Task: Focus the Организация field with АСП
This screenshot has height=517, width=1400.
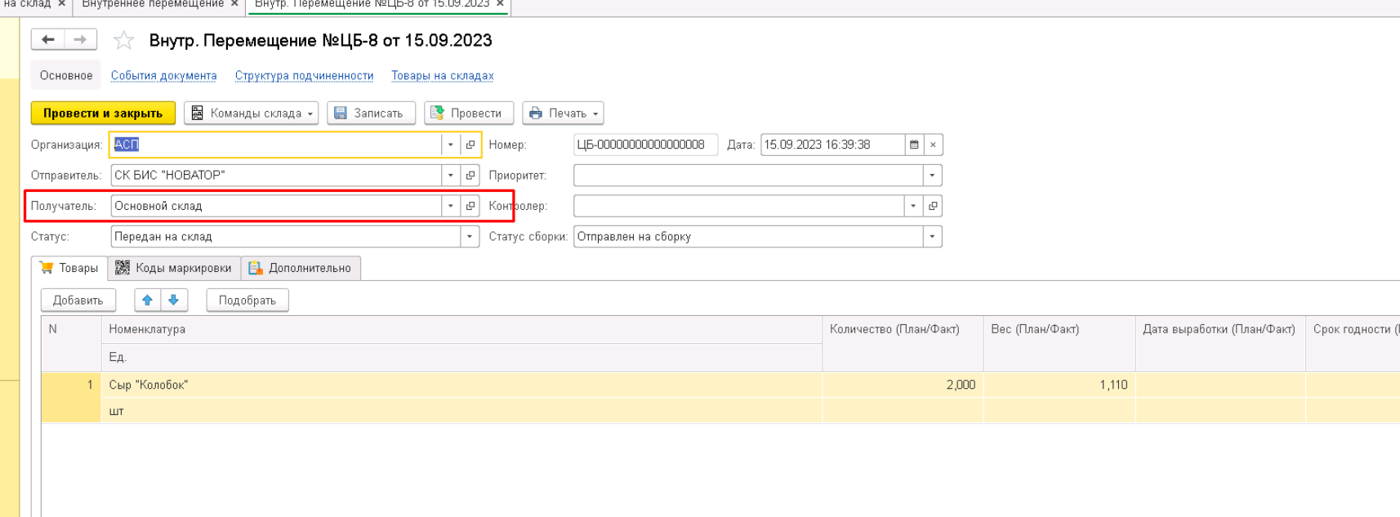Action: tap(276, 145)
